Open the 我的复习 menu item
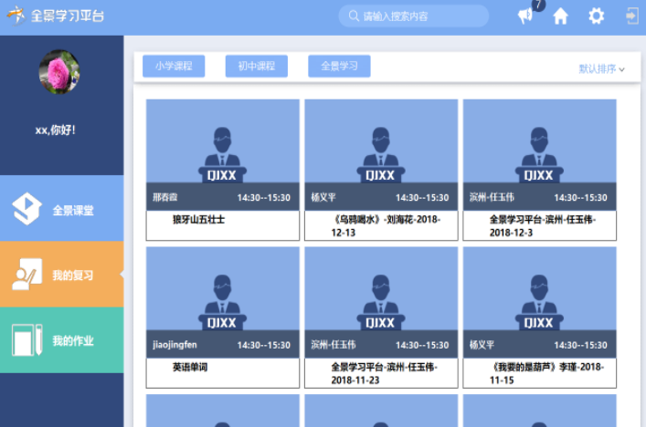The width and height of the screenshot is (646, 427). 62,275
